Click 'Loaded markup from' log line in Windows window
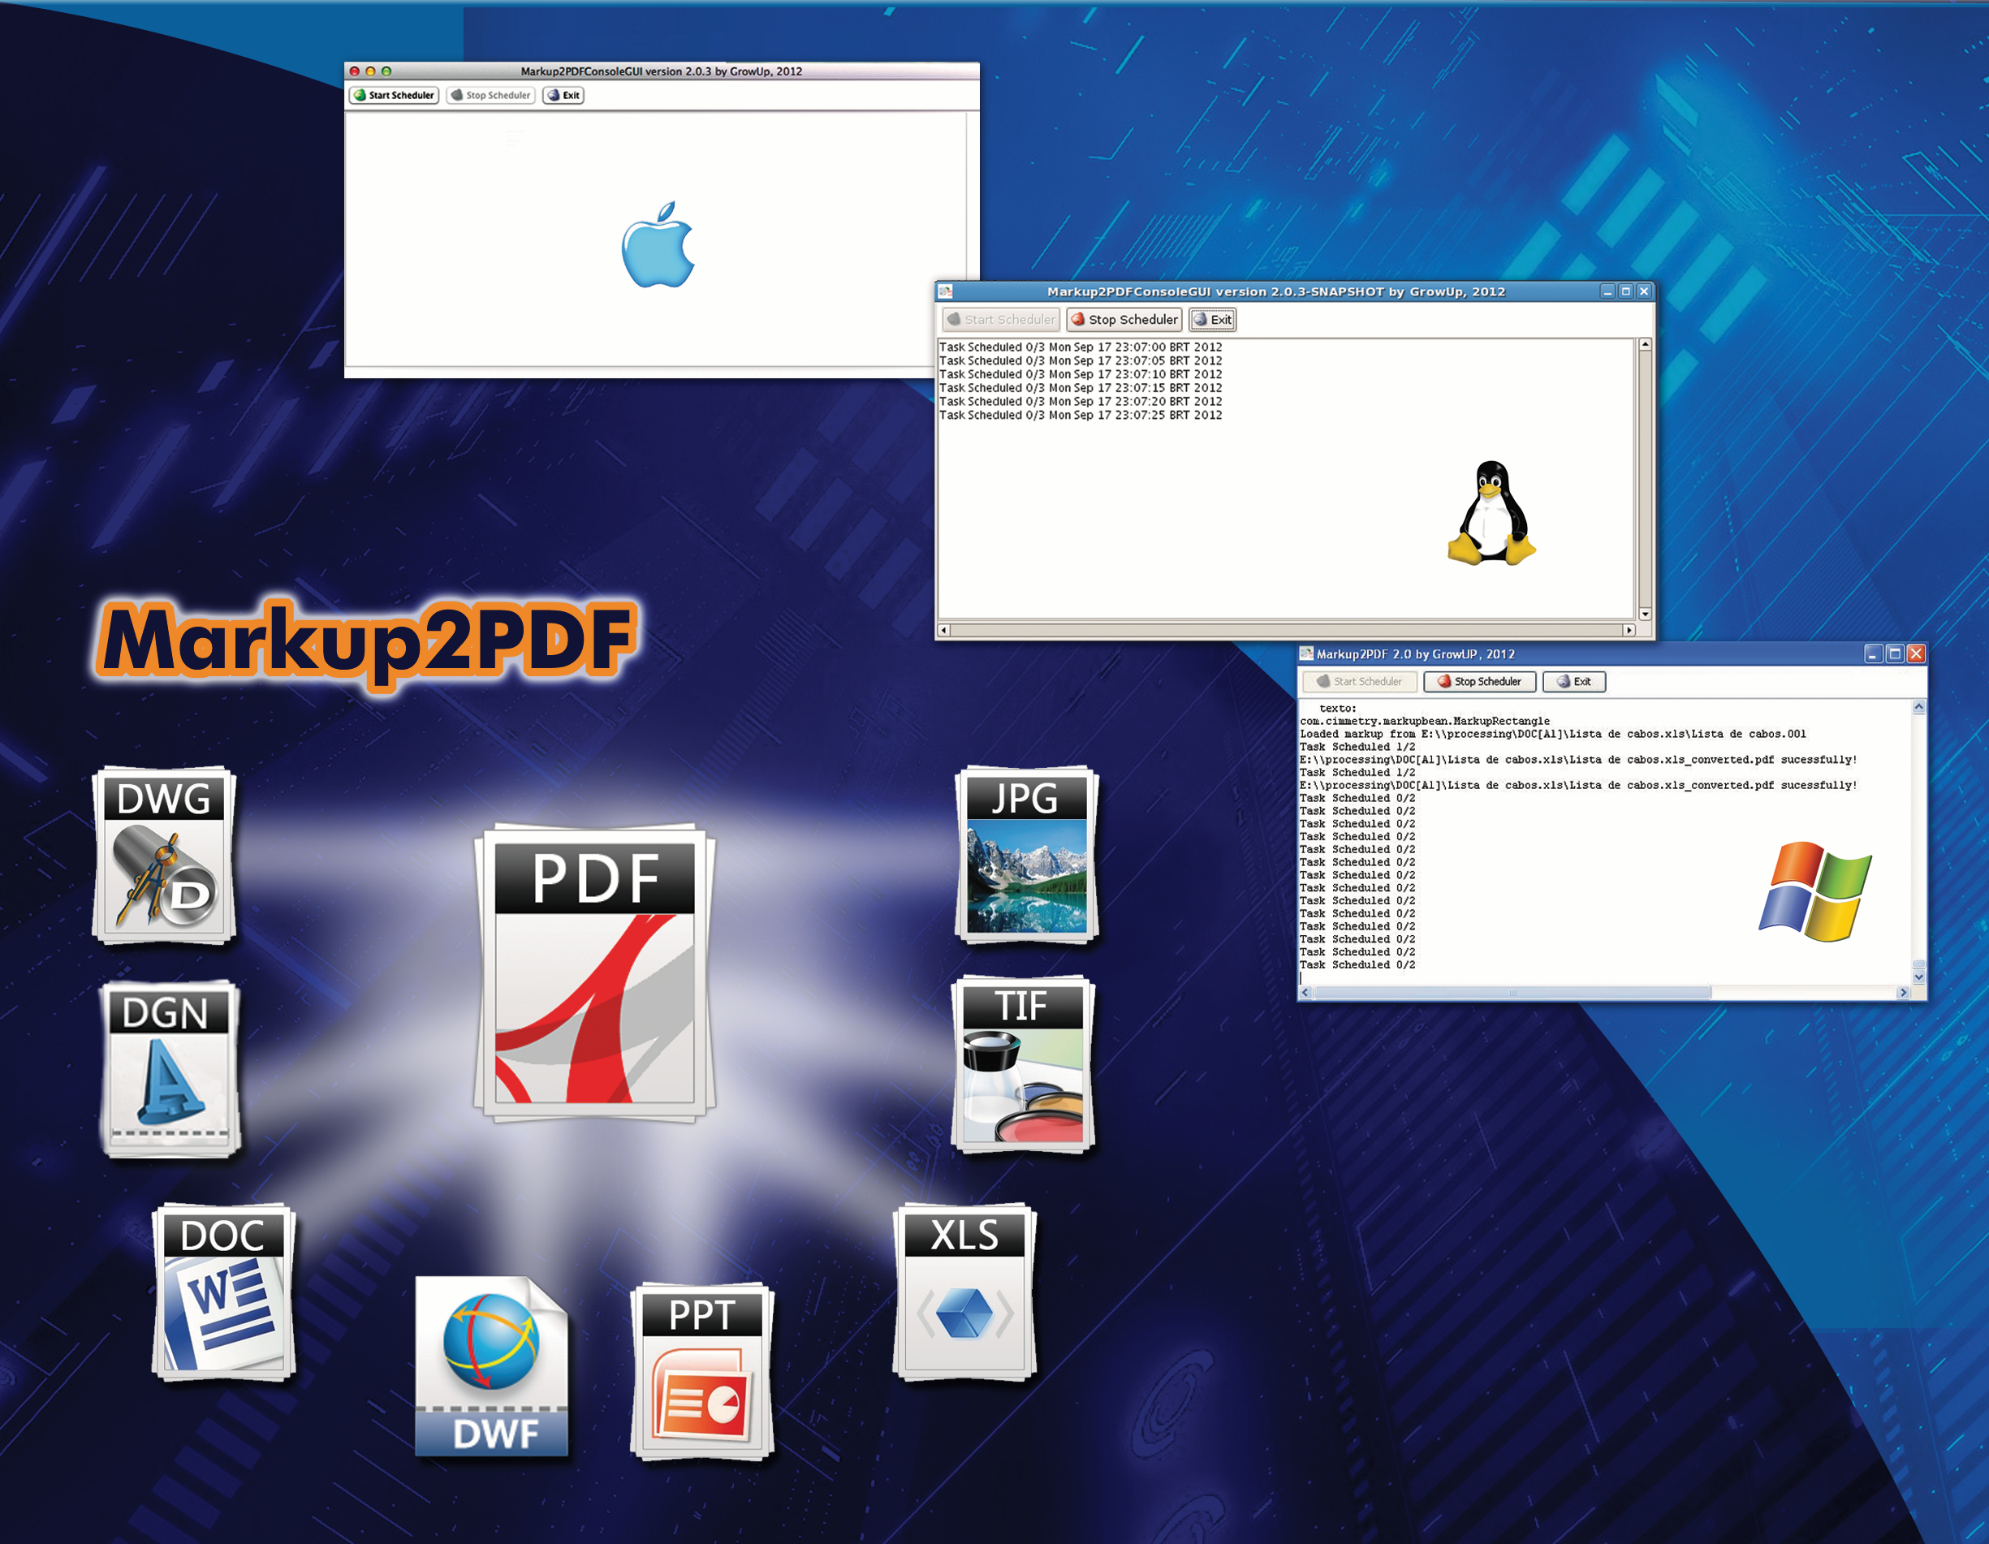Viewport: 1989px width, 1544px height. tap(1553, 734)
